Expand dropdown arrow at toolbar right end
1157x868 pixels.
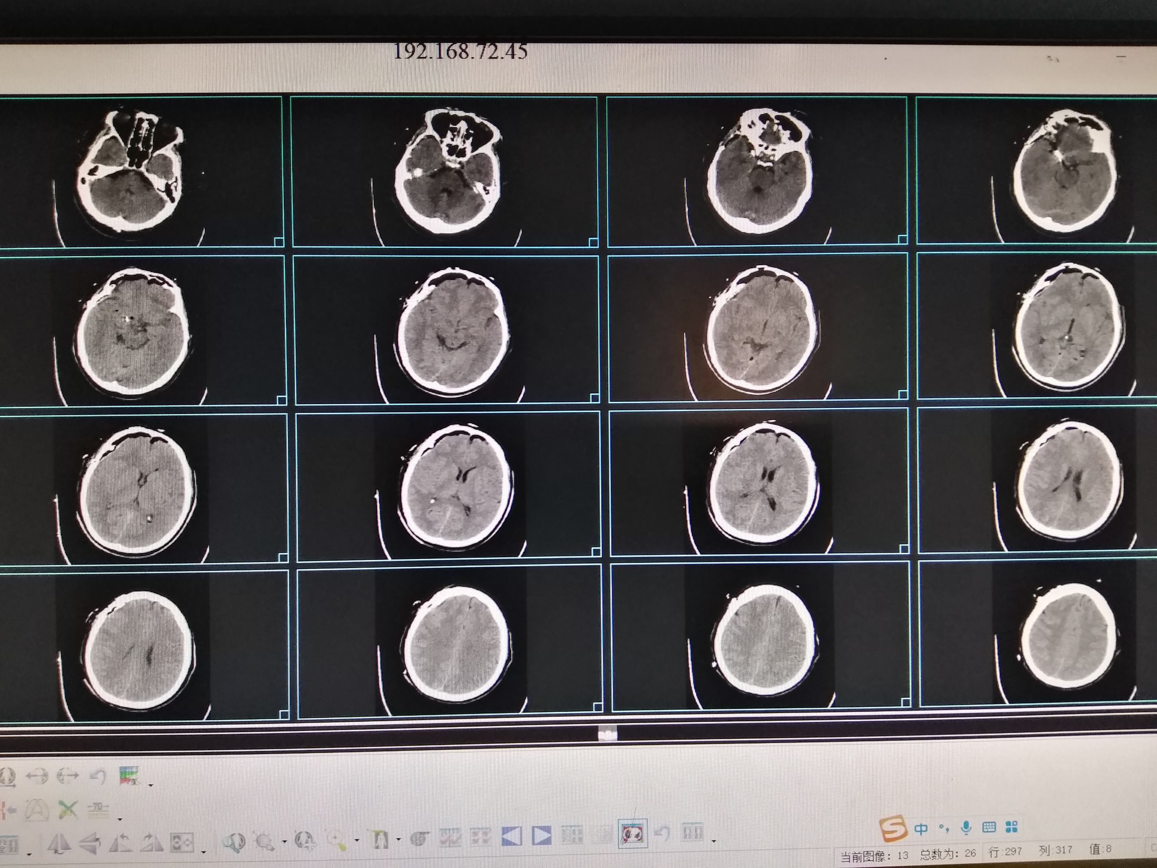(x=715, y=841)
